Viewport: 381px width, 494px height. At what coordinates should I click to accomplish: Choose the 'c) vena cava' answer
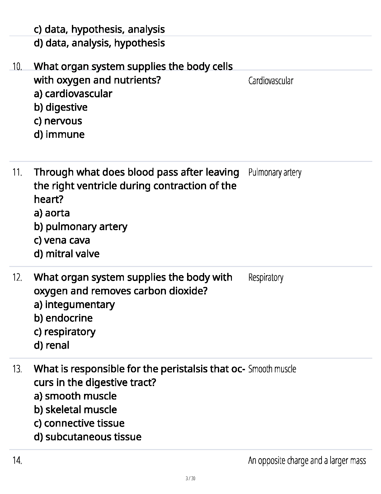tap(62, 240)
